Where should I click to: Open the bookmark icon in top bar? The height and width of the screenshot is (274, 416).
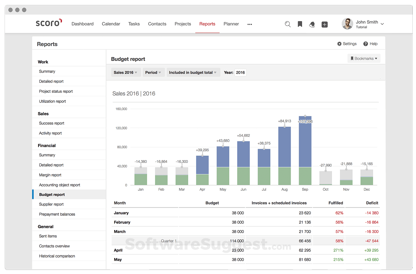(x=300, y=24)
